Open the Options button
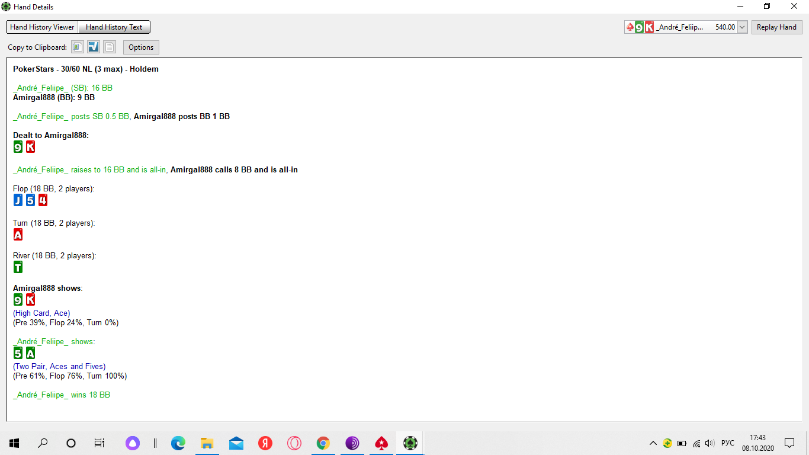This screenshot has height=455, width=809. 141,47
